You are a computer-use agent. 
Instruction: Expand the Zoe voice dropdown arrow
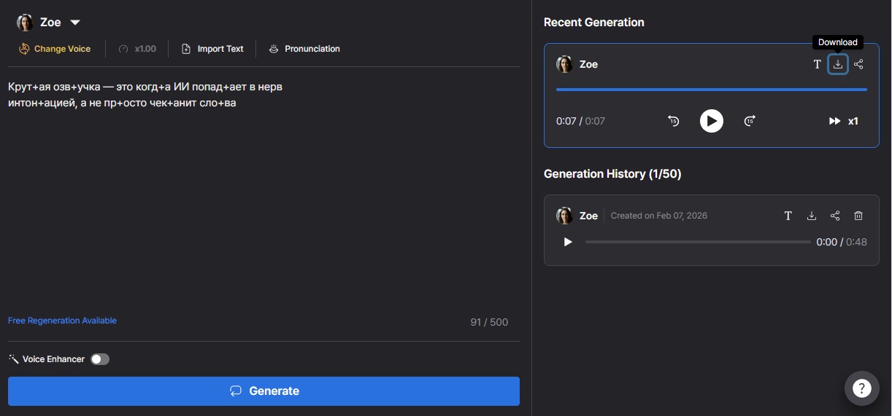point(75,23)
